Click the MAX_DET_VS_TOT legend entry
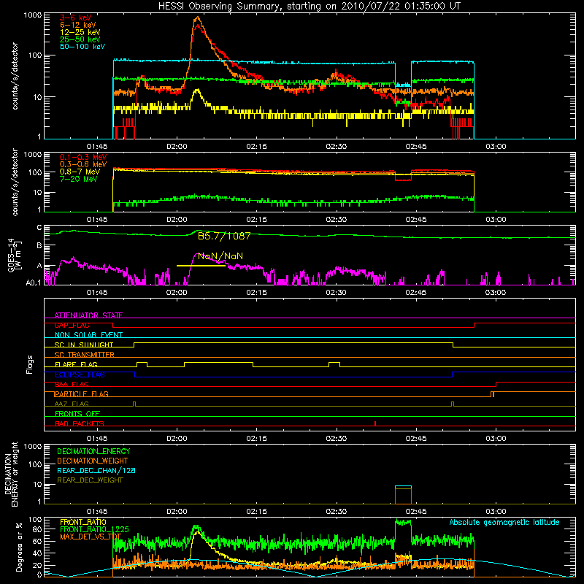 tap(91, 537)
